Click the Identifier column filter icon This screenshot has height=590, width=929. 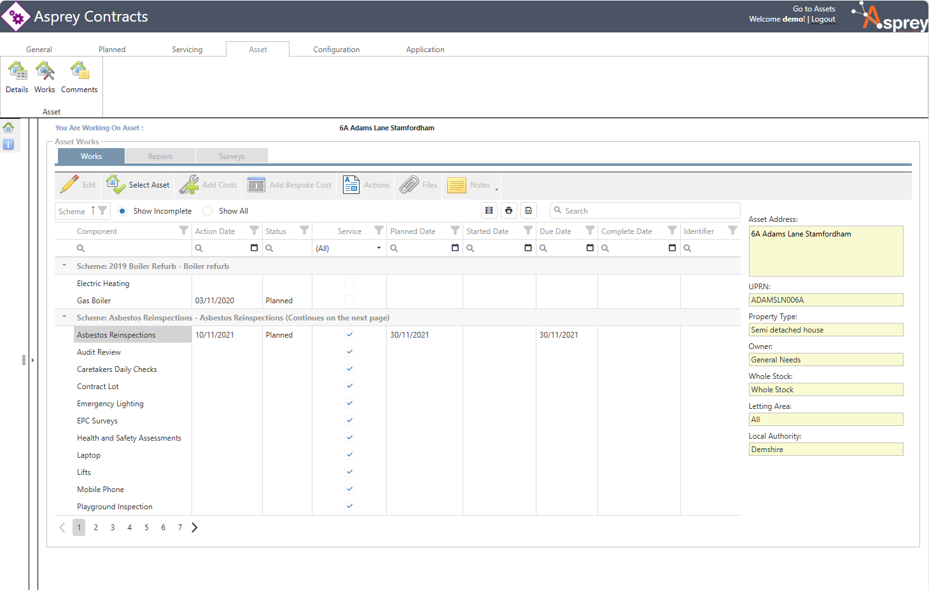point(732,230)
